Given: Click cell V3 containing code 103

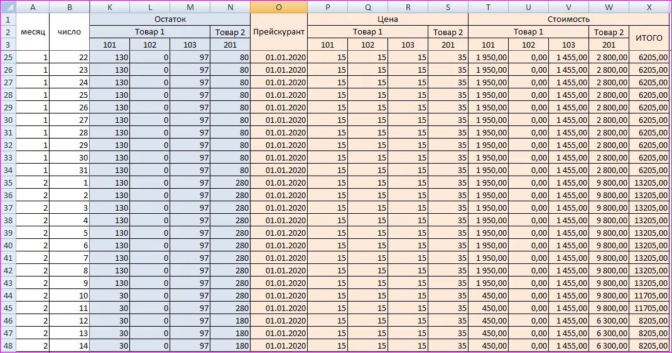Looking at the screenshot, I should (x=568, y=45).
